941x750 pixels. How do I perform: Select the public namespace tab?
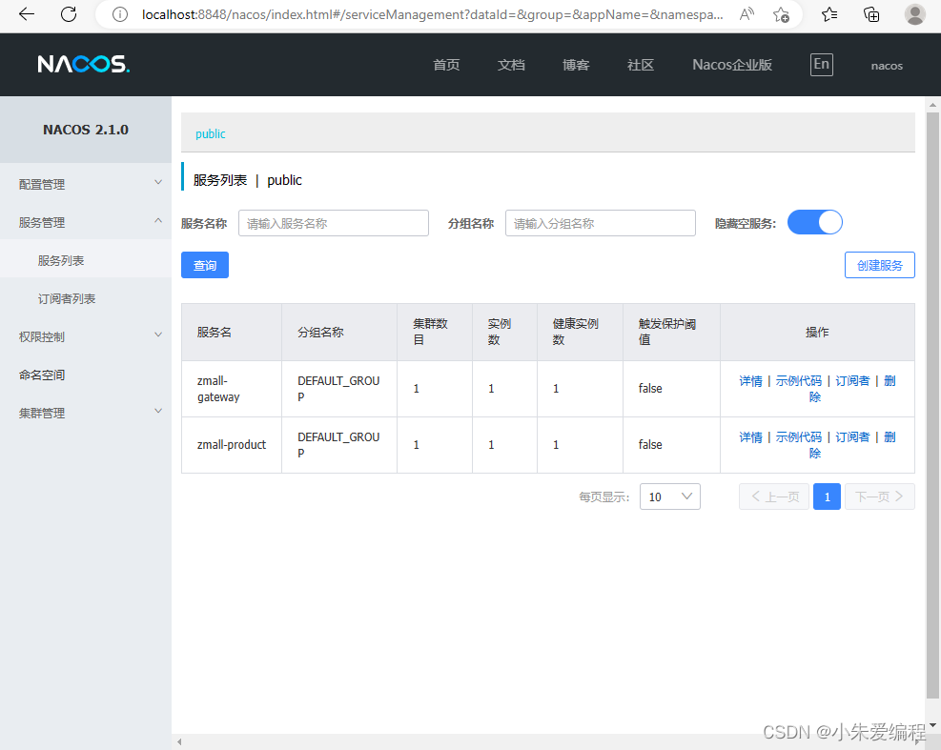click(210, 133)
